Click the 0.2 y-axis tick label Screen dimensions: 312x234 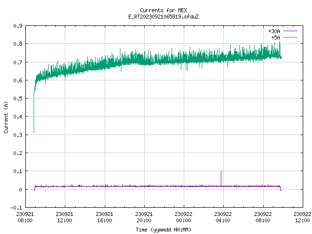(18, 153)
